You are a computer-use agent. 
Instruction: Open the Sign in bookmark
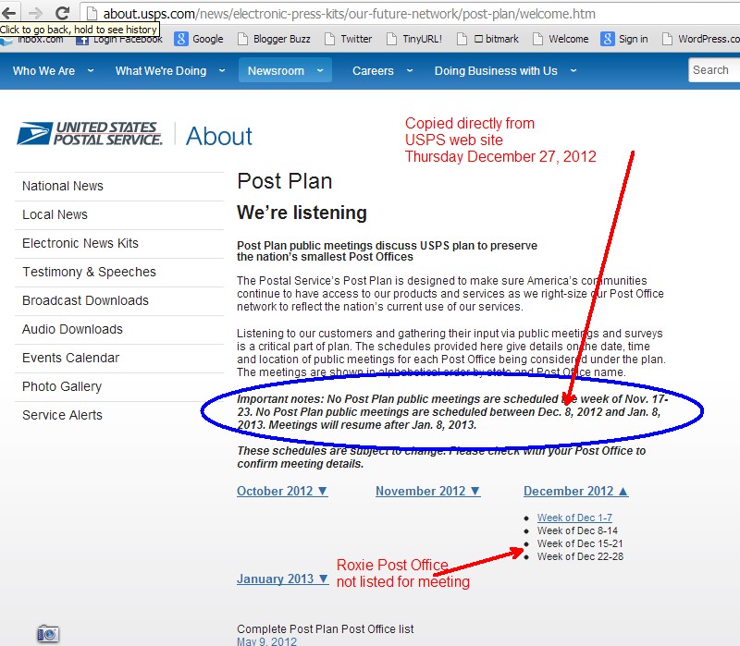634,39
